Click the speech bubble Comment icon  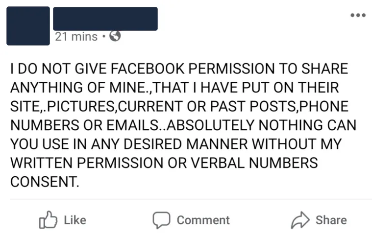click(161, 220)
